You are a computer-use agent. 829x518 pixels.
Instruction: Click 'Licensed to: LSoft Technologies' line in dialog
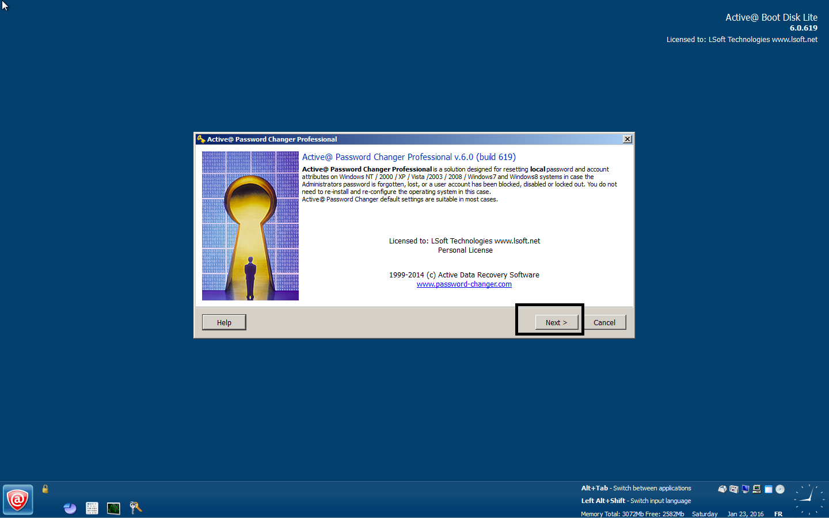[465, 241]
